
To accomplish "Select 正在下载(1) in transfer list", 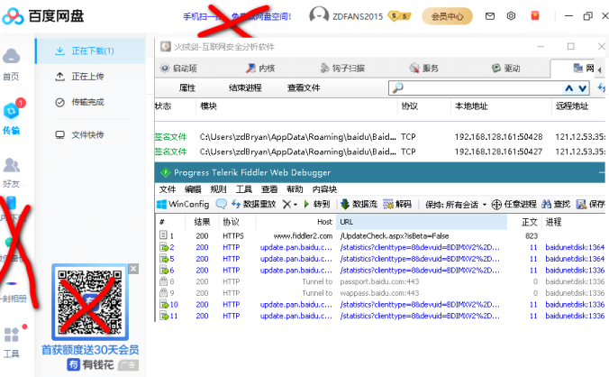I will coord(90,51).
